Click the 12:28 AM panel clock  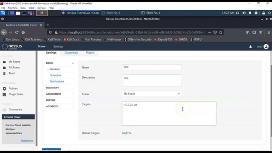(228, 13)
